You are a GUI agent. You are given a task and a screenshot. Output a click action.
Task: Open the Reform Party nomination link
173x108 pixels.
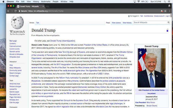tap(69, 78)
